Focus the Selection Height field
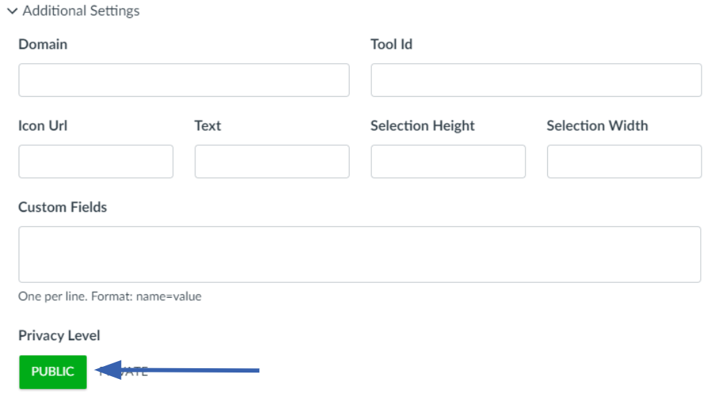 (x=448, y=162)
